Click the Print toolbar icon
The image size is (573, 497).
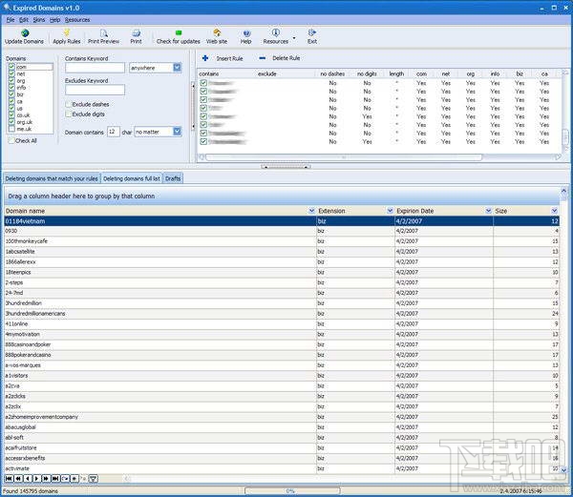tap(137, 35)
